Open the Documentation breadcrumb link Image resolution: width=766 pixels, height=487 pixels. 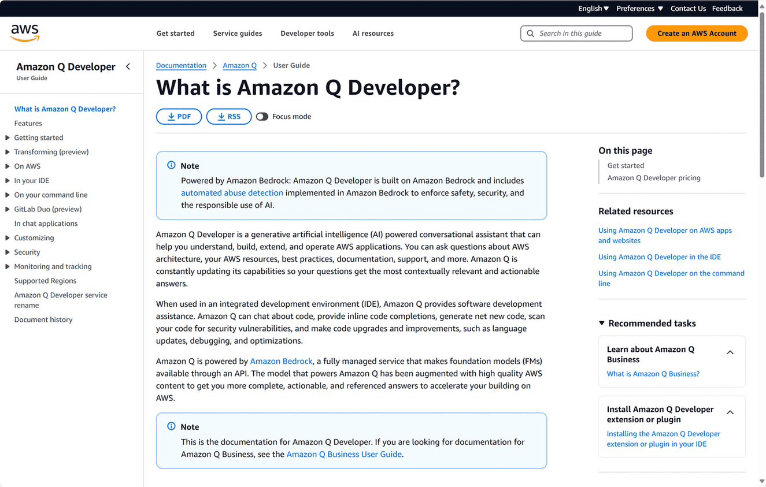coord(181,65)
